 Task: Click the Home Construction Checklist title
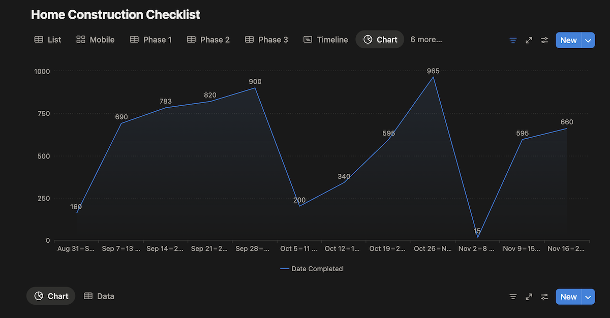click(x=115, y=14)
